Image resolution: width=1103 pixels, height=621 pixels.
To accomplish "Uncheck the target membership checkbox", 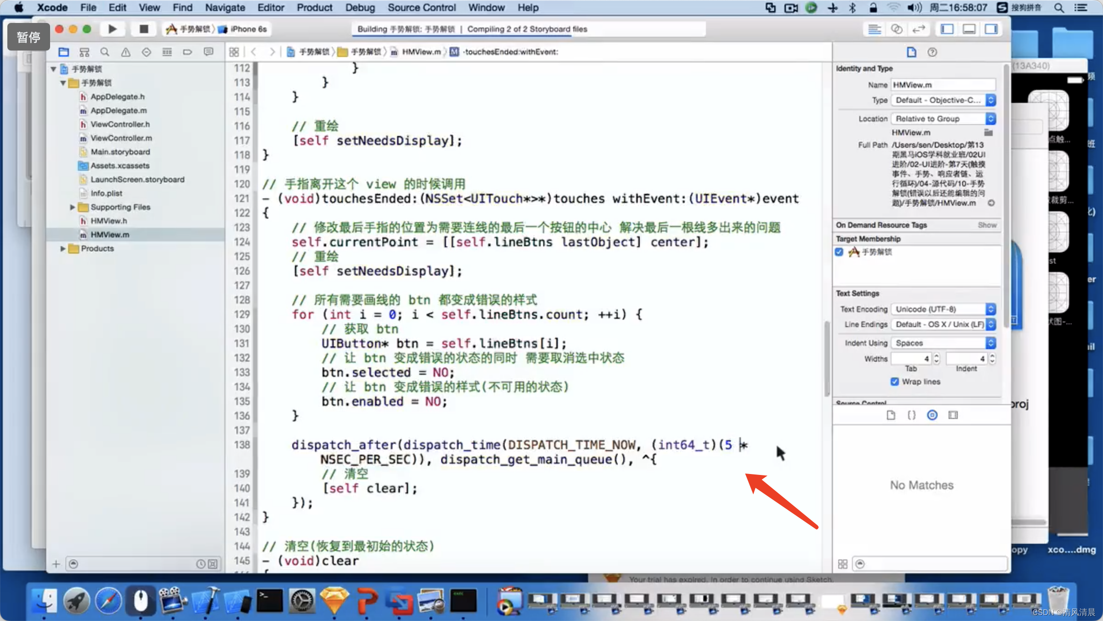I will (x=839, y=252).
